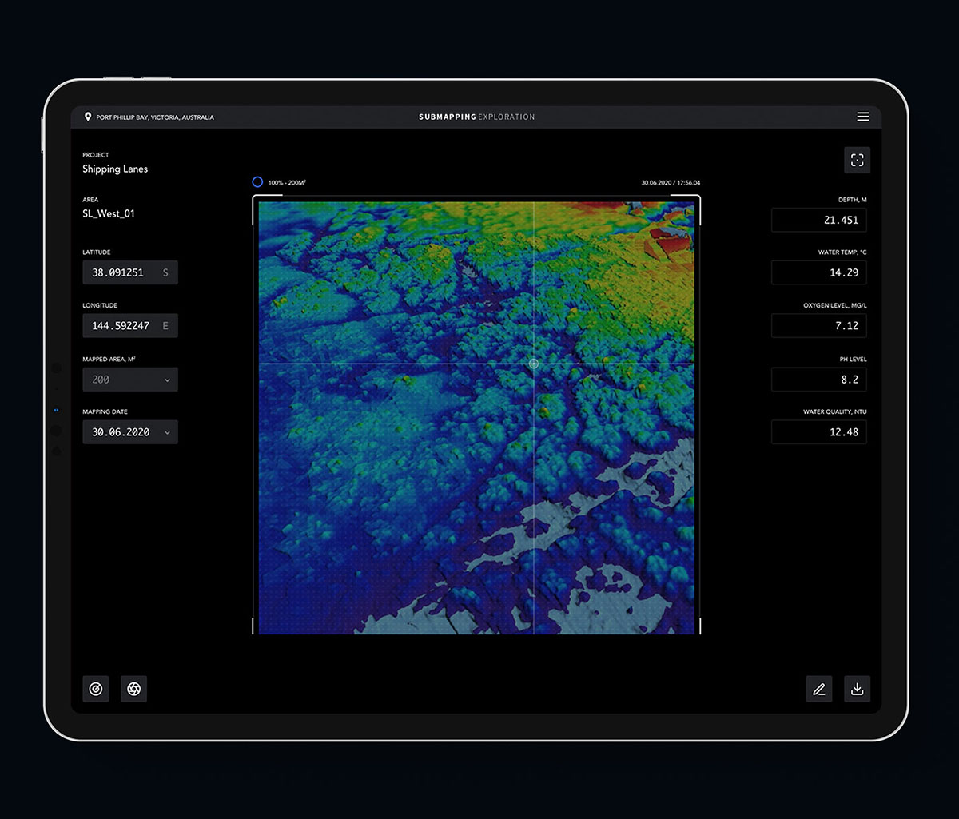The image size is (959, 819).
Task: Download the map data
Action: [x=857, y=689]
